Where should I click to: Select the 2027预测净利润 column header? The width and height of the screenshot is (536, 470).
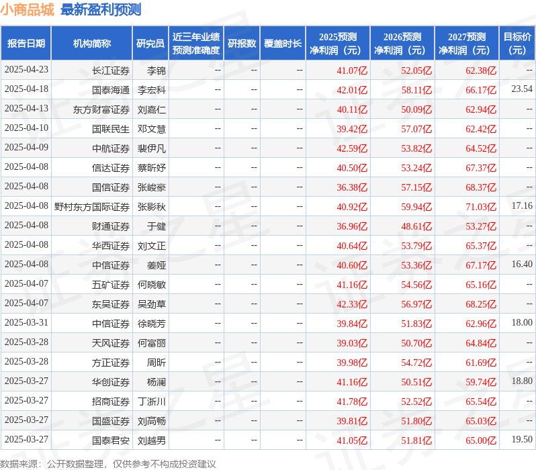tap(467, 43)
